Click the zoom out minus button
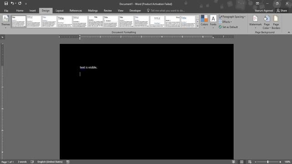 click(255, 162)
